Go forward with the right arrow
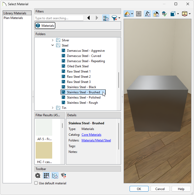This screenshot has height=195, width=194. (97, 18)
